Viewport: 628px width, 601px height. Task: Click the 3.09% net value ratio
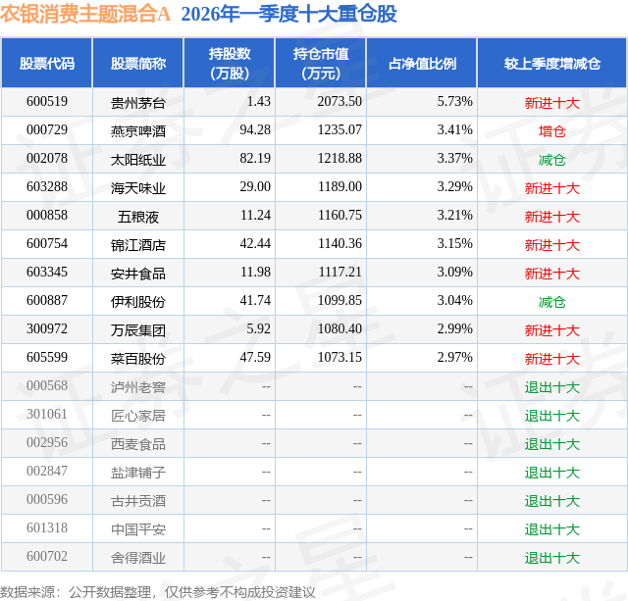tap(454, 272)
